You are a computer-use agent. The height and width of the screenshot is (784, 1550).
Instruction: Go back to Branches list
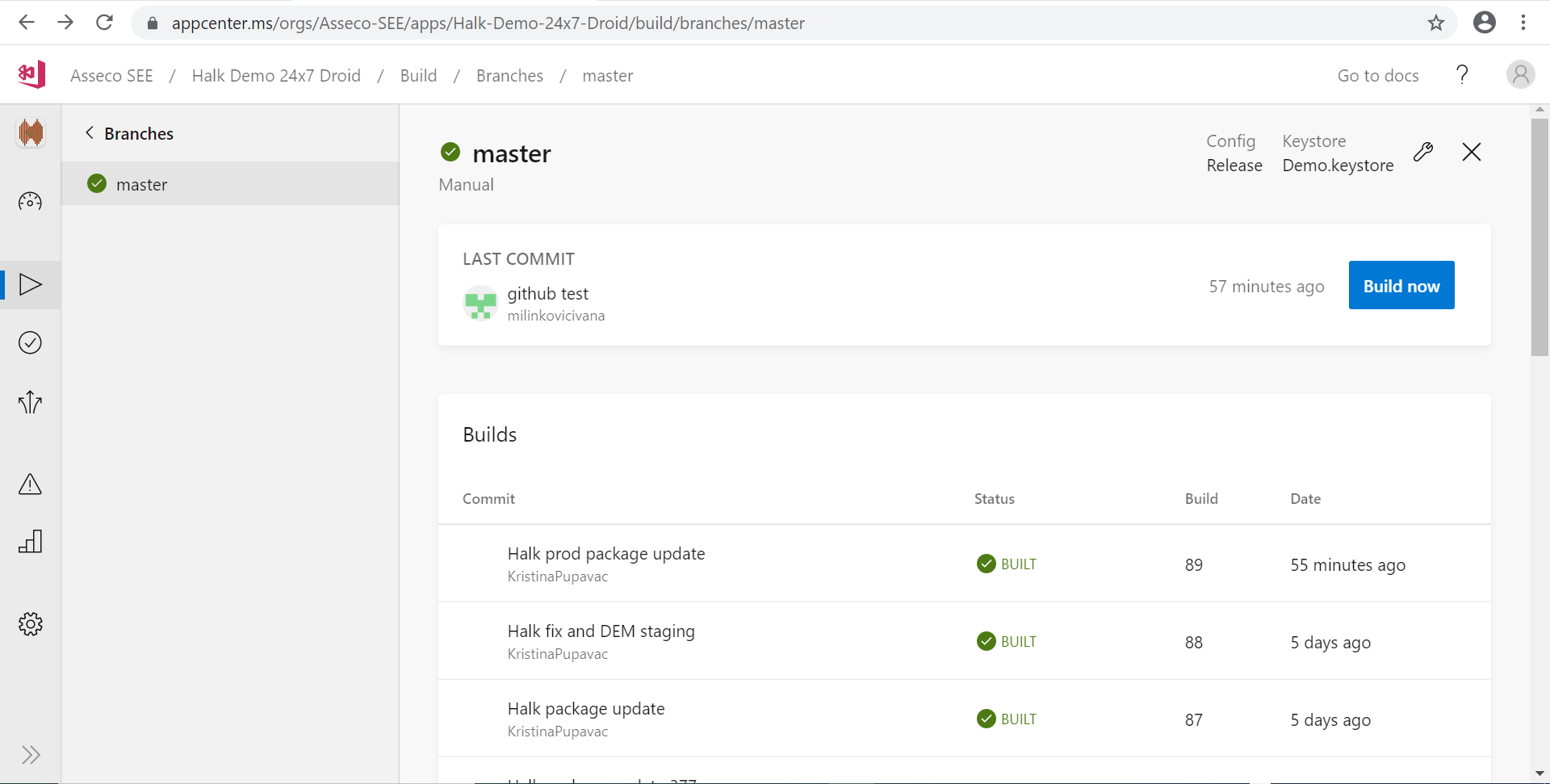[129, 133]
